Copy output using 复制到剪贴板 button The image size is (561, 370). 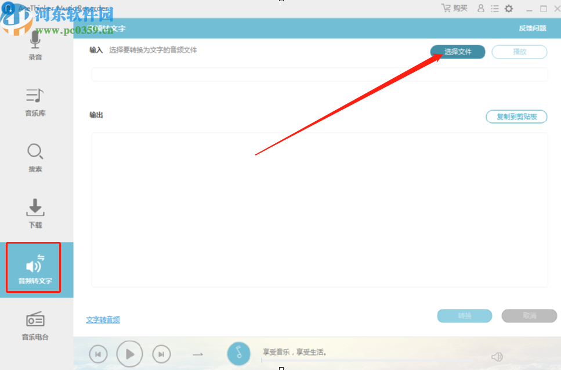516,117
